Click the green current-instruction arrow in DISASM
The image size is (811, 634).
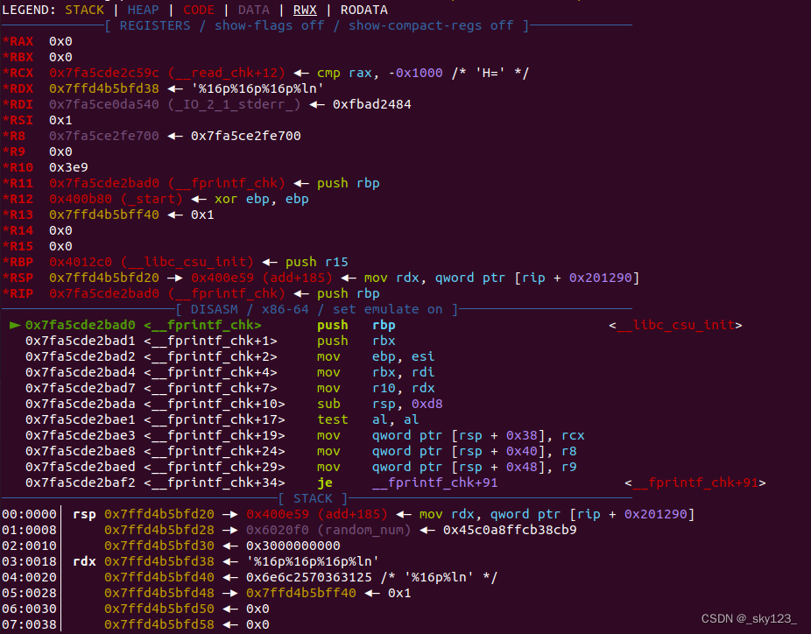pos(14,325)
